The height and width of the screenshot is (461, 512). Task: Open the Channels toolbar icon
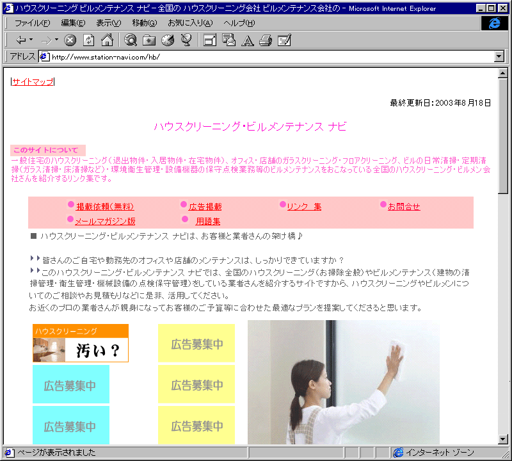click(186, 40)
